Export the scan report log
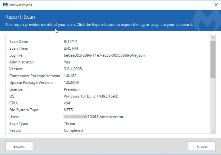Image resolution: width=221 pixels, height=155 pixels. tap(19, 146)
